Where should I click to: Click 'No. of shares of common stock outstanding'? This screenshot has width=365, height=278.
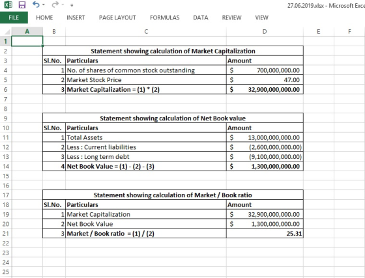[146, 70]
